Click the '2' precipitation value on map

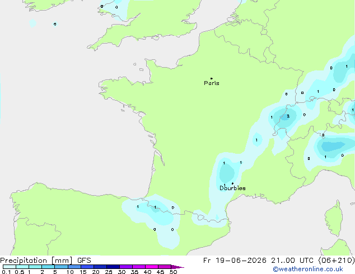click(288, 116)
